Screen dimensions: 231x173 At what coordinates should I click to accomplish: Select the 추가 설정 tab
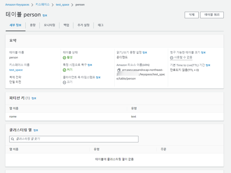83,25
